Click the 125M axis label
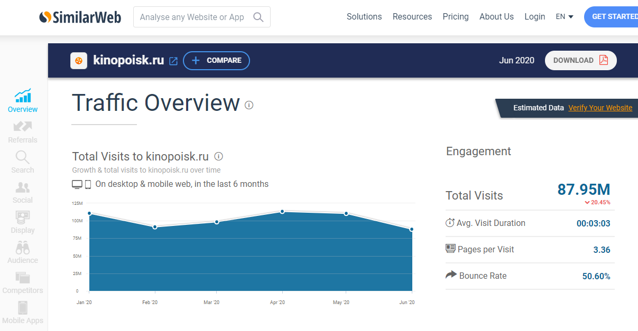 77,203
